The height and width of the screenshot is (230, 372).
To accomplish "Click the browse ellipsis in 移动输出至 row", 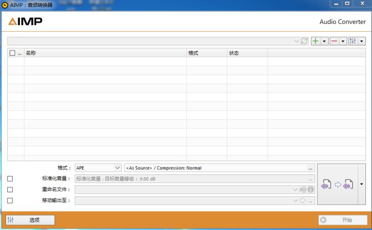I will click(x=310, y=201).
